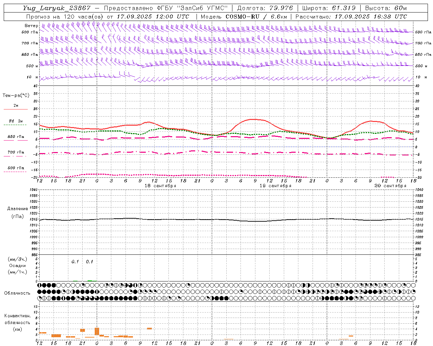Click the orange convective bar near 11h, 18 September
Viewport: 433px width, 346px height.
[x=149, y=328]
